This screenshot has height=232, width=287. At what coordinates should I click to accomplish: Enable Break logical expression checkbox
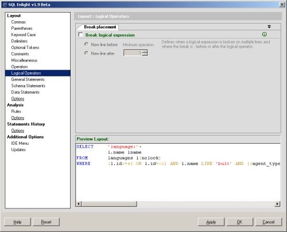pos(80,34)
